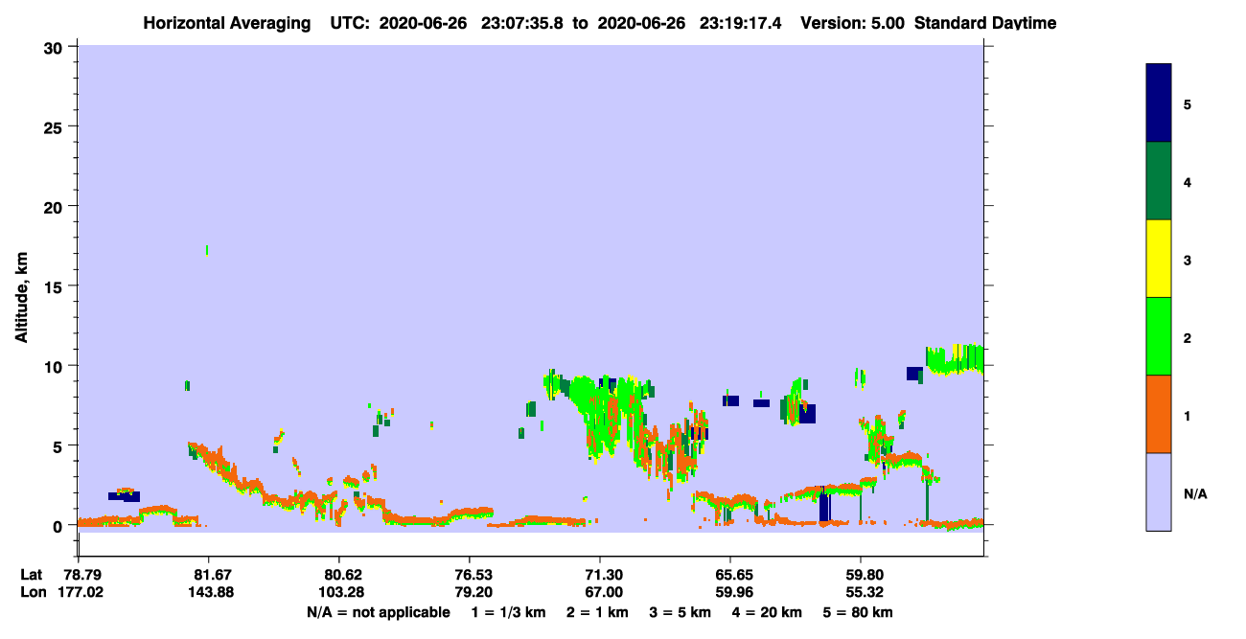Image resolution: width=1246 pixels, height=639 pixels.
Task: Click the longitude value 177.02
Action: coord(81,592)
